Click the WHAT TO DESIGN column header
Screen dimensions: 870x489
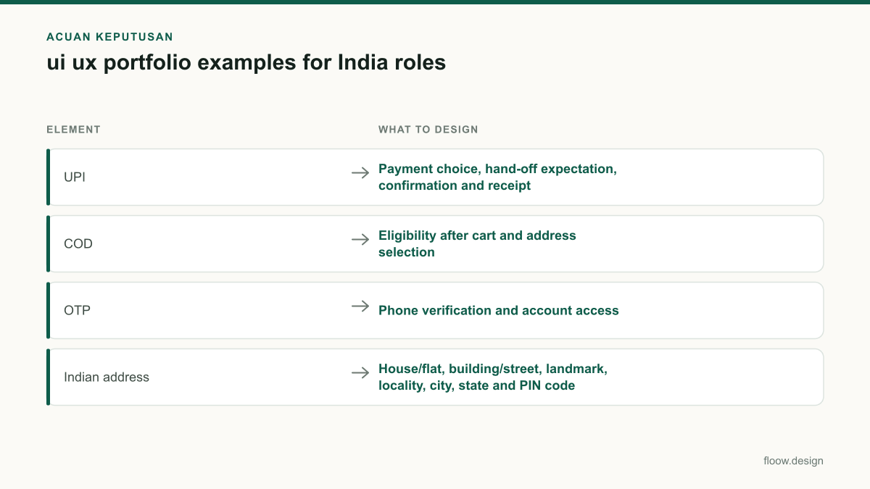coord(428,130)
